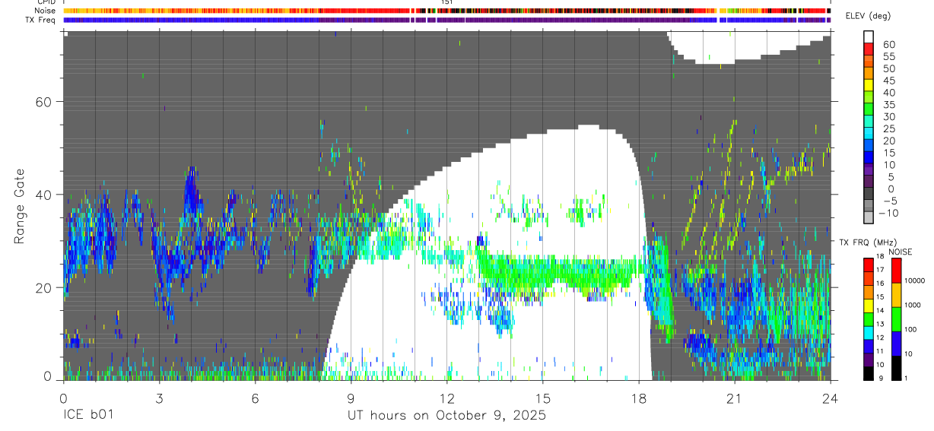934x431 pixels.
Task: Click the blue NOISE segment between 10 and 100
Action: 897,344
